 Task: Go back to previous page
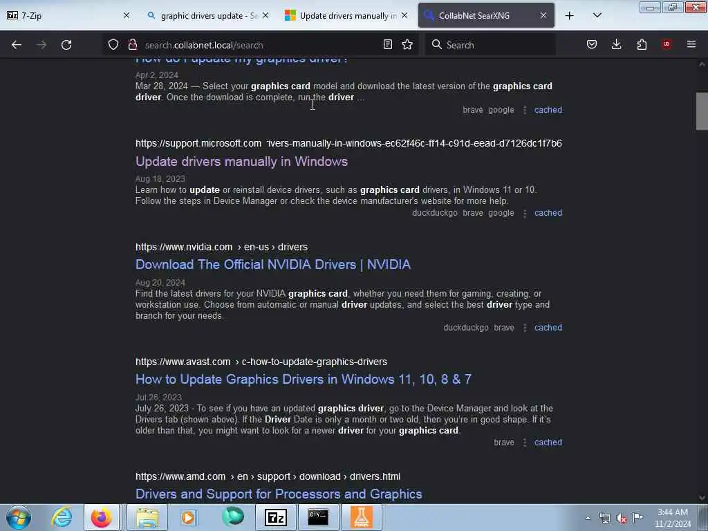point(17,45)
